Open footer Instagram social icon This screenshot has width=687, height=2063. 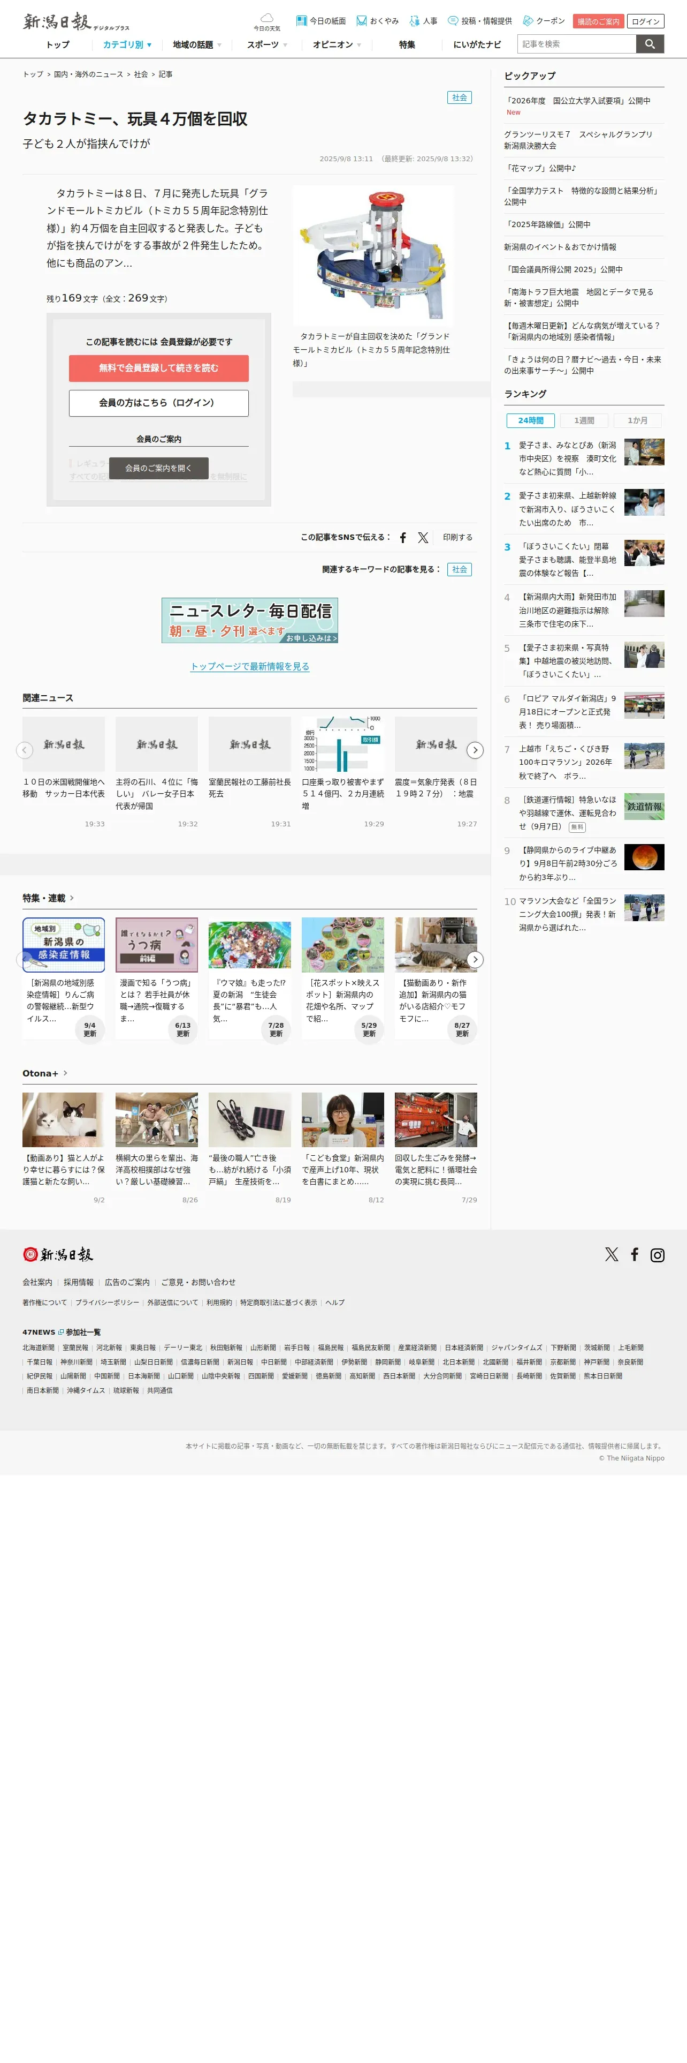click(x=658, y=1255)
